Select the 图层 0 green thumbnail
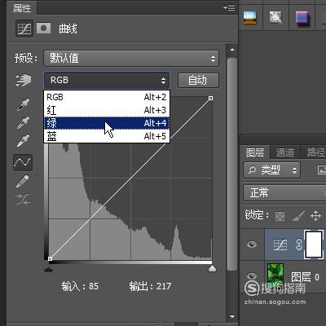The image size is (326, 326). [x=275, y=275]
